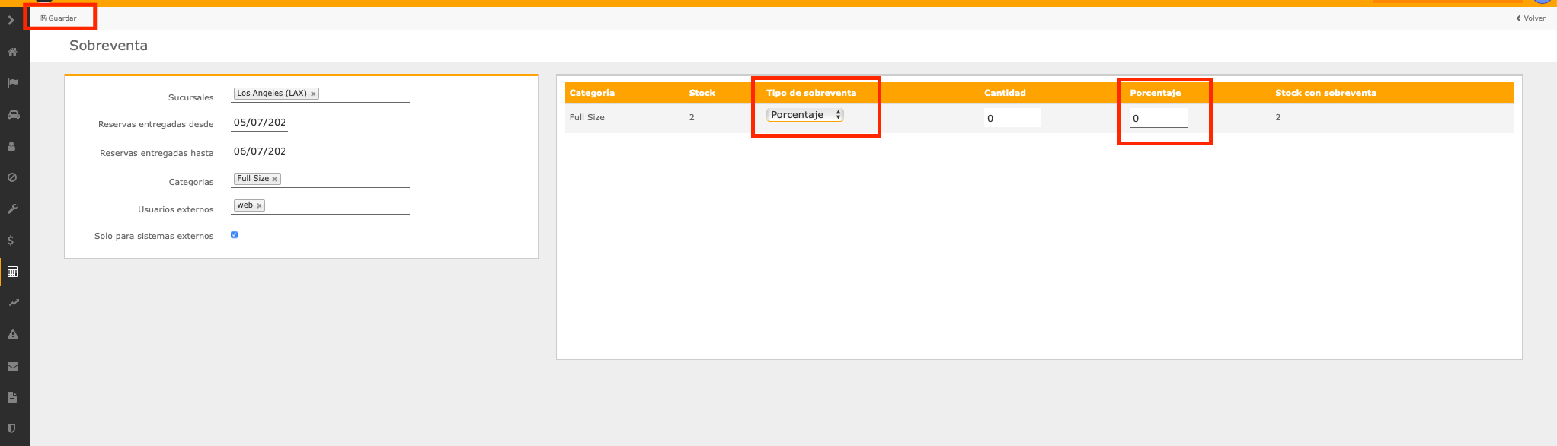Click the Volver link
This screenshot has height=446, width=1557.
click(x=1530, y=18)
